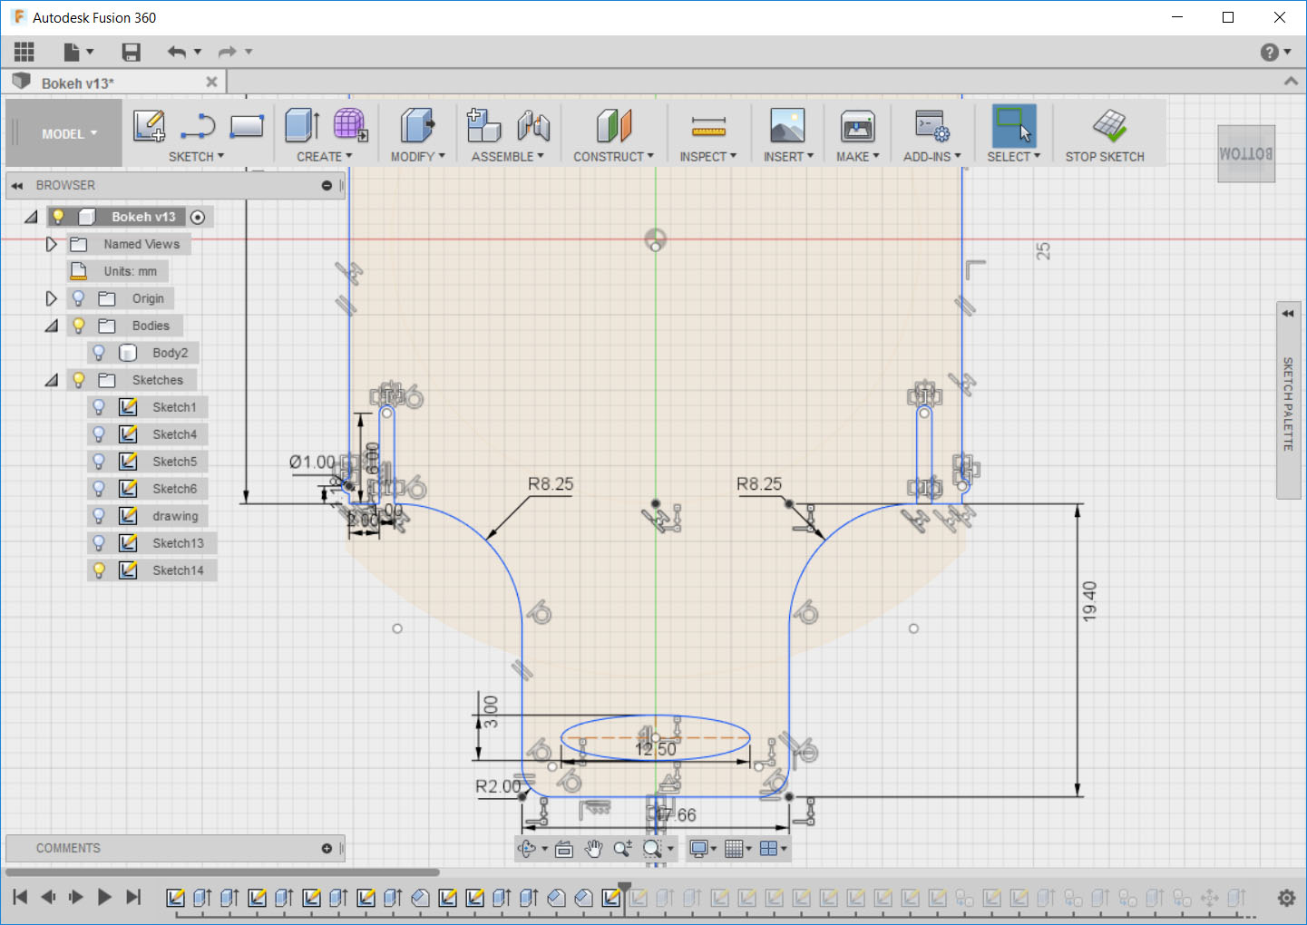This screenshot has width=1307, height=925.
Task: Select the Measure inspect tool
Action: coord(708,127)
